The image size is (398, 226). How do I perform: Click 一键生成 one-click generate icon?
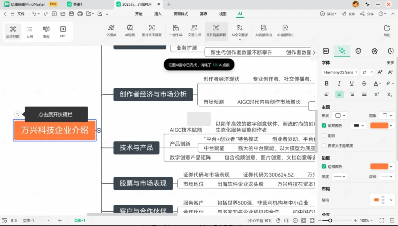(x=176, y=31)
